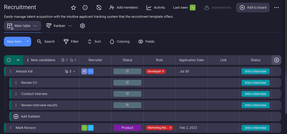Tick the select-all checkbox in header
This screenshot has height=134, width=287.
pyautogui.click(x=9, y=60)
